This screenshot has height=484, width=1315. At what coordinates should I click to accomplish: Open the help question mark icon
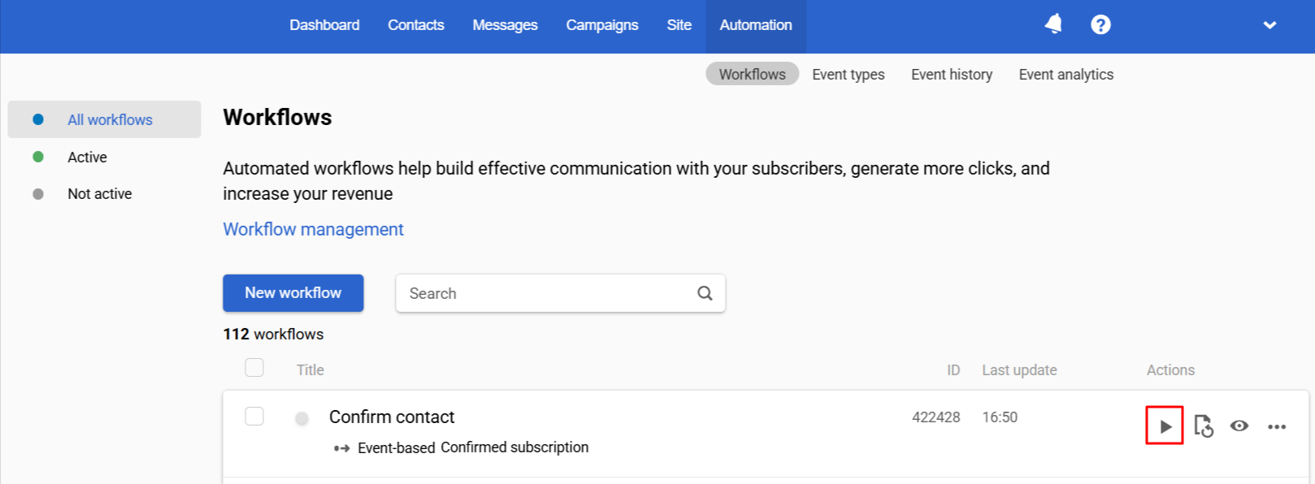[x=1100, y=25]
